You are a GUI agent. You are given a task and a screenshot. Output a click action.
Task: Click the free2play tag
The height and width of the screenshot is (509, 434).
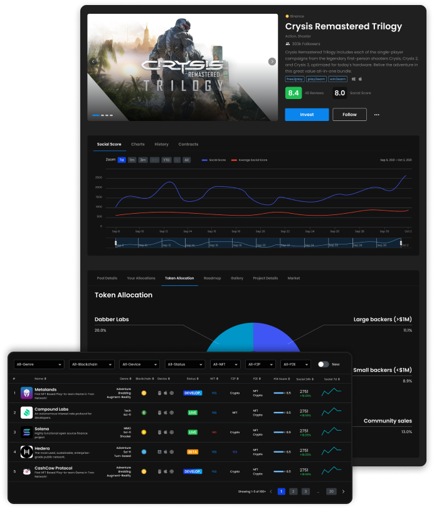(295, 79)
